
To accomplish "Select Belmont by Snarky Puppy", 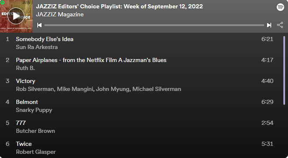I will click(140, 106).
